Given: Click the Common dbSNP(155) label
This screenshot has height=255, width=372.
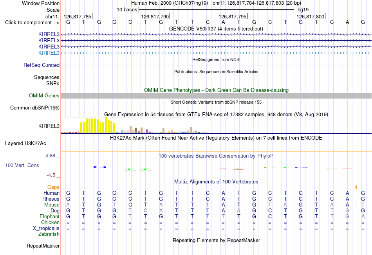Looking at the screenshot, I should 34,108.
